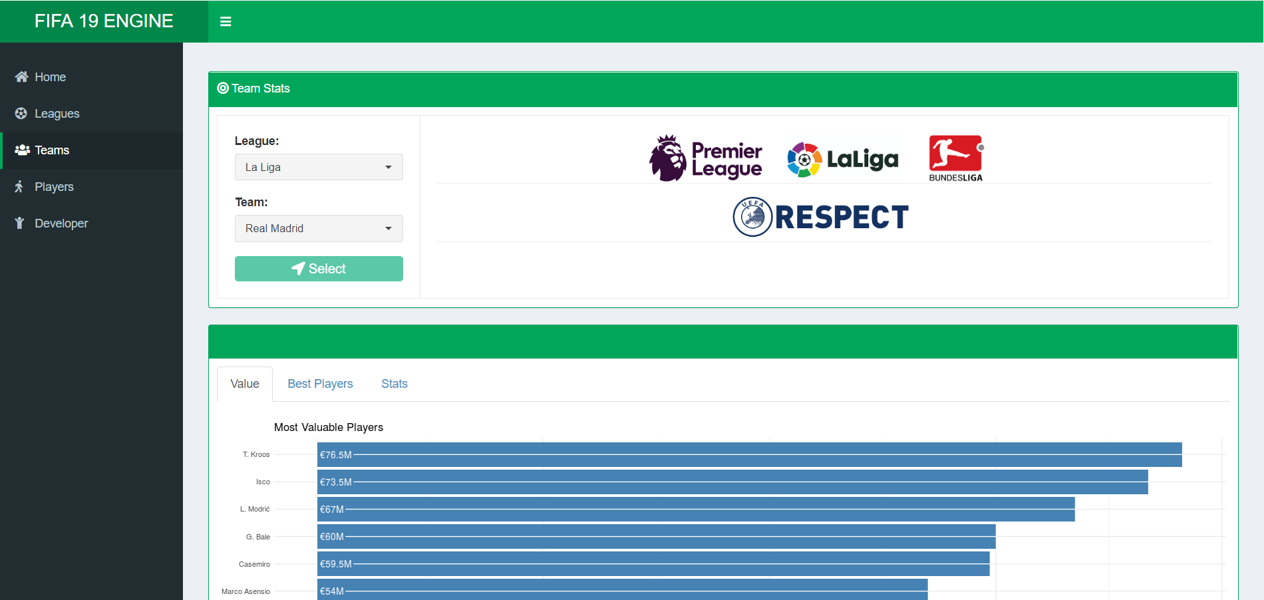Switch to the Stats tab
Image resolution: width=1264 pixels, height=600 pixels.
click(395, 384)
